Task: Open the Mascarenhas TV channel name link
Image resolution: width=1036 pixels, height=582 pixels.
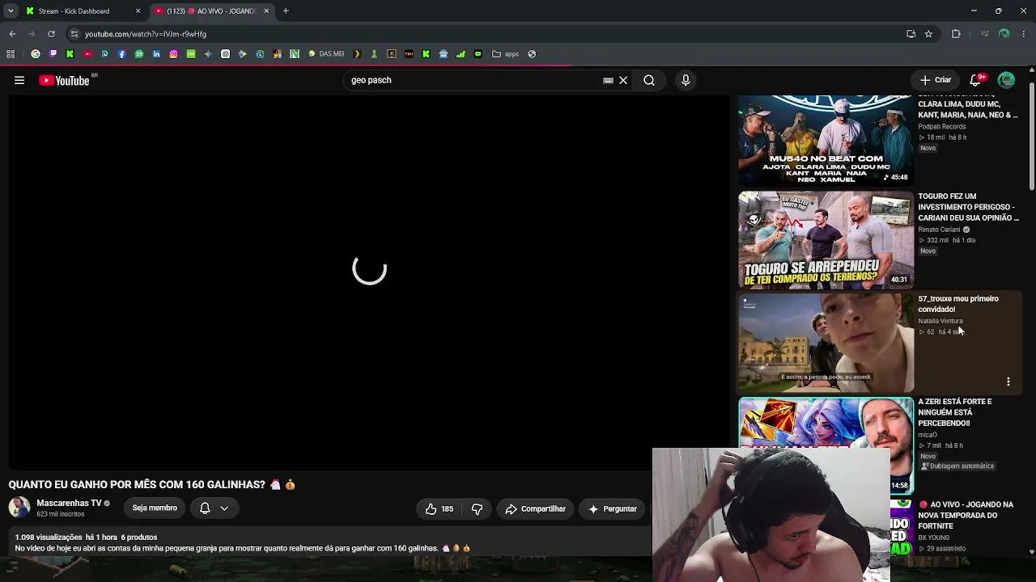Action: 69,503
